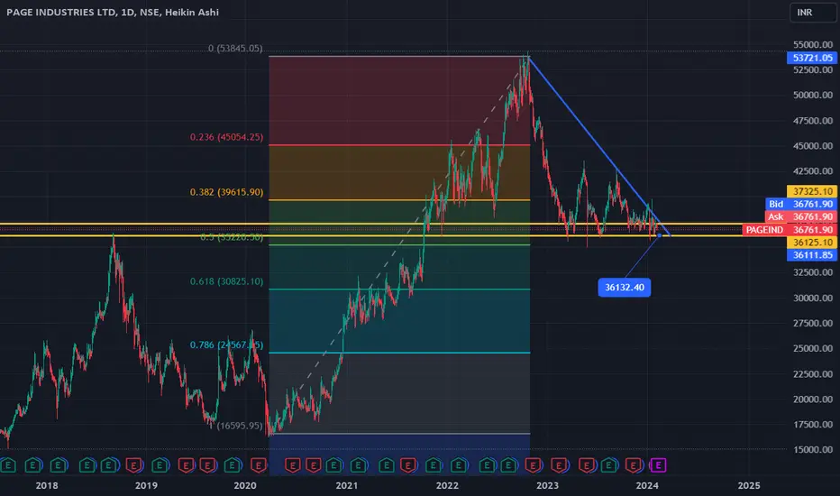Click the 0 (53845.05) Fibonacci label
The height and width of the screenshot is (496, 840).
point(235,49)
